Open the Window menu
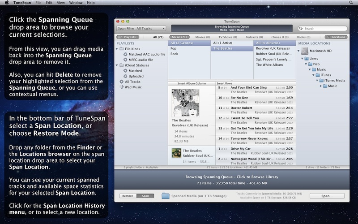 (76, 3)
